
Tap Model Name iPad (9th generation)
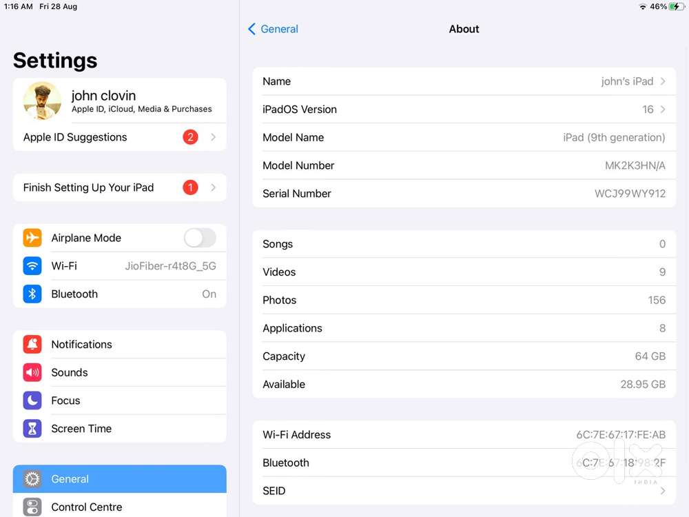pos(614,138)
